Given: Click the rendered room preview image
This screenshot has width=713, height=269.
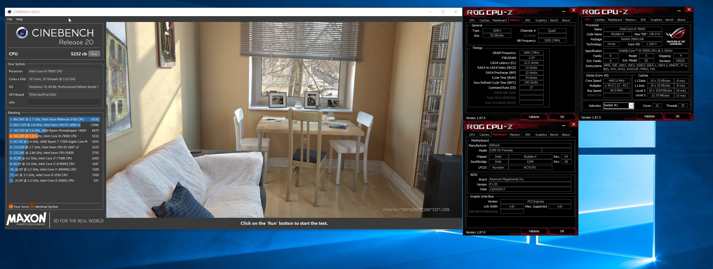Looking at the screenshot, I should point(284,120).
